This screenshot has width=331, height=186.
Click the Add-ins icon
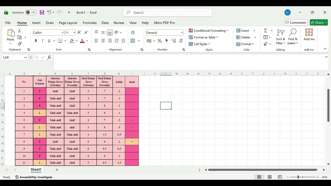309,35
